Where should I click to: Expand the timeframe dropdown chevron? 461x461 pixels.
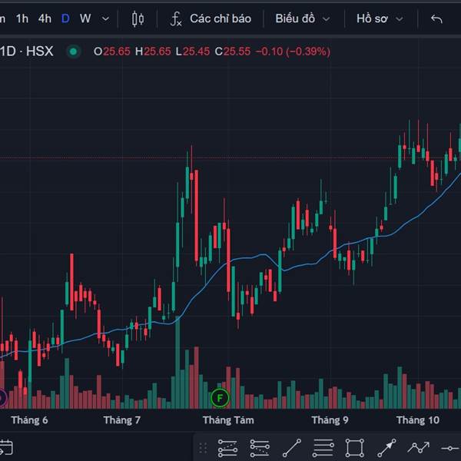[105, 19]
